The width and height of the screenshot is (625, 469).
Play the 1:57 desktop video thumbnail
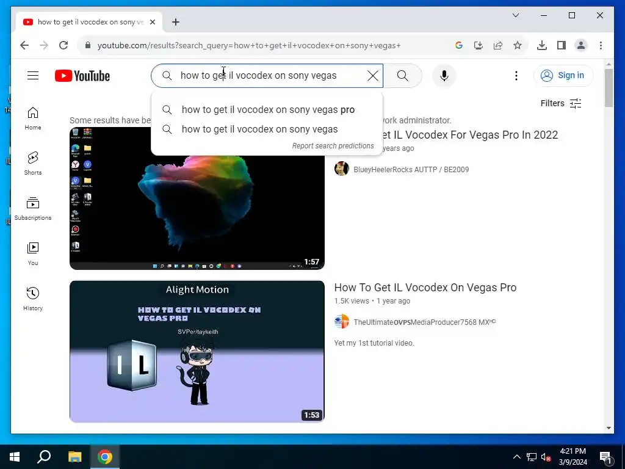tap(197, 198)
